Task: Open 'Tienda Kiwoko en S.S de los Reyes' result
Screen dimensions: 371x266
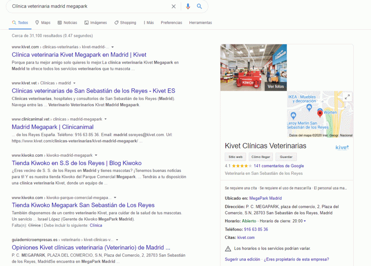Action: (77, 163)
